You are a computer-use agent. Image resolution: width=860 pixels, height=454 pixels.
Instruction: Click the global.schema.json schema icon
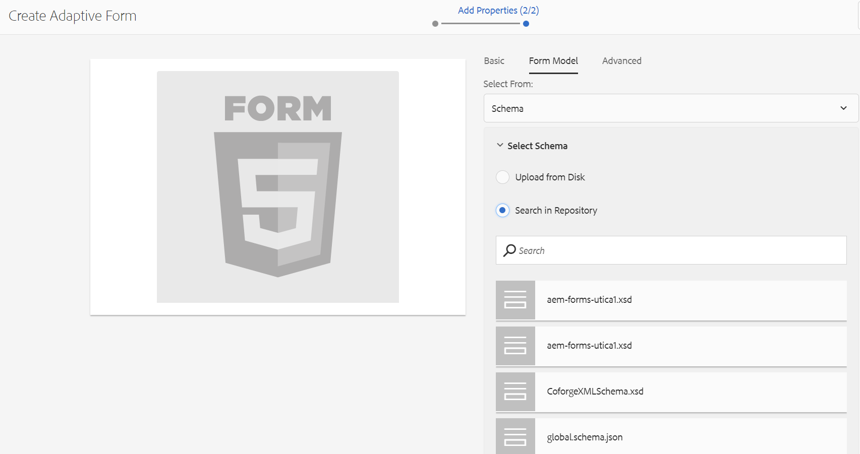coord(515,436)
